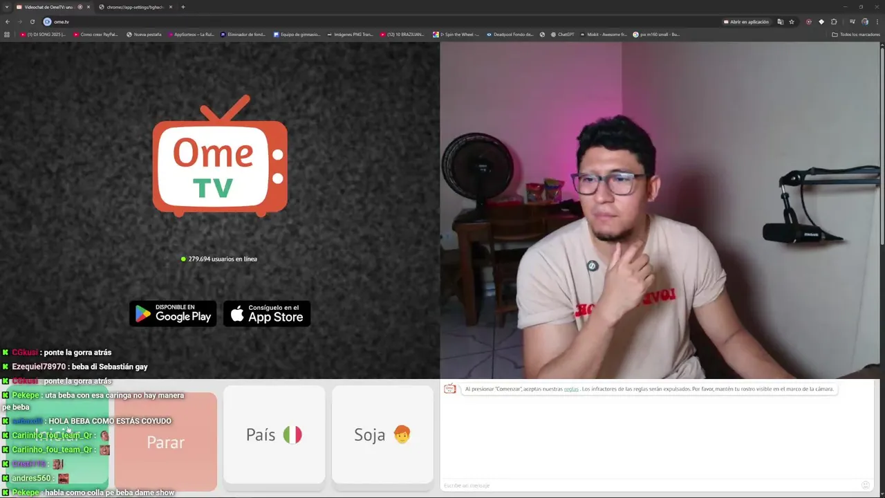
Task: Open the extensions puzzle icon
Action: pos(834,21)
